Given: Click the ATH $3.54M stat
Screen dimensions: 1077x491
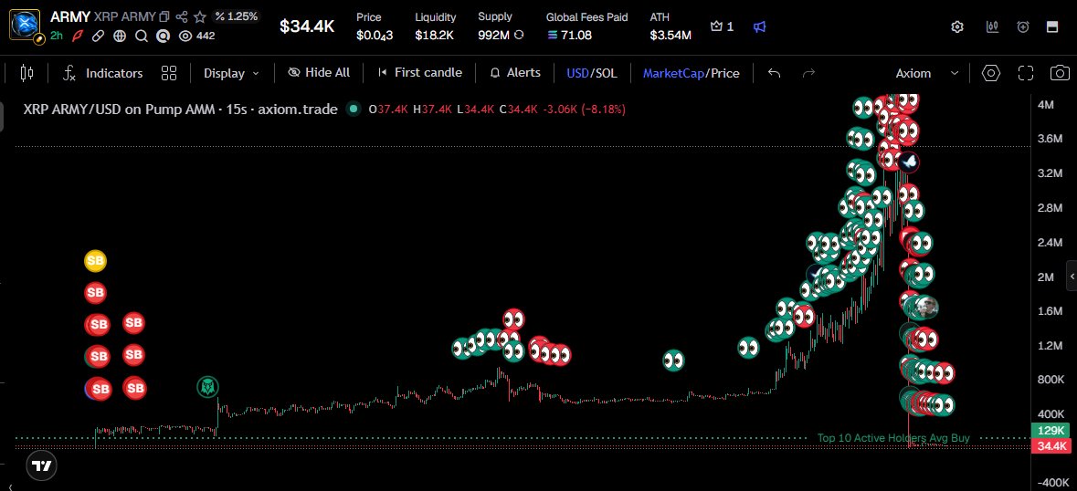Looking at the screenshot, I should click(x=670, y=26).
